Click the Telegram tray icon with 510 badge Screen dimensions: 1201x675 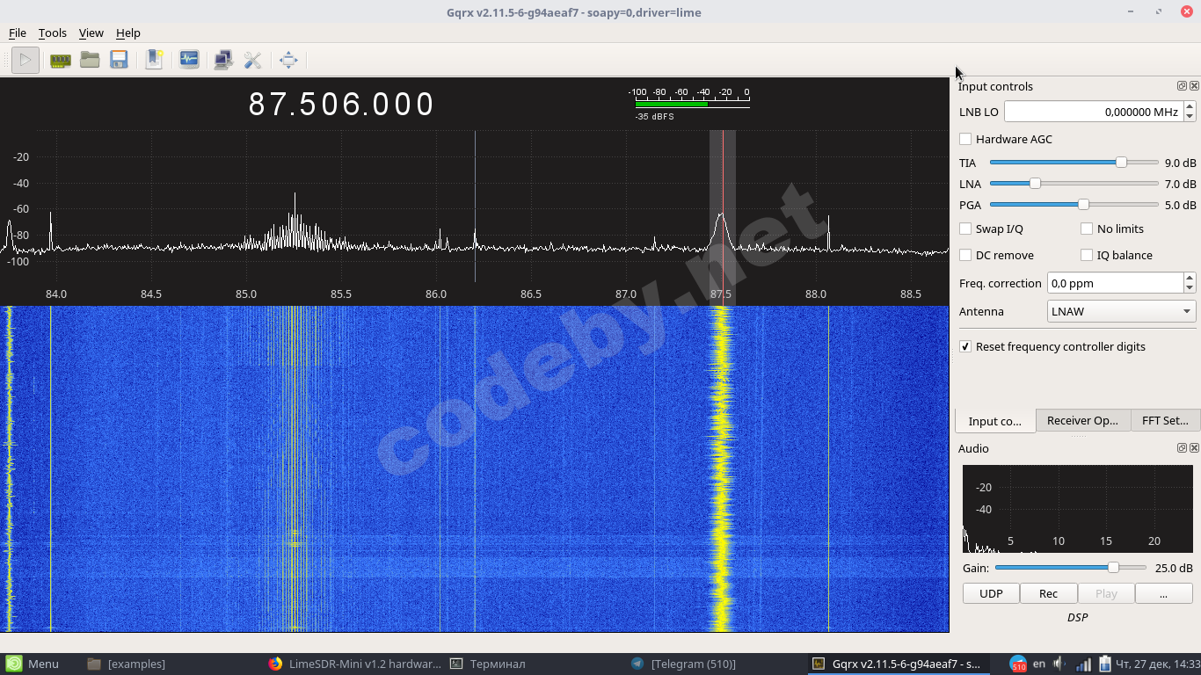1018,664
